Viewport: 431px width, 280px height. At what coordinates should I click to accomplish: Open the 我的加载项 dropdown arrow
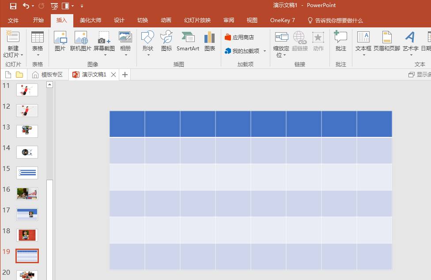click(265, 51)
